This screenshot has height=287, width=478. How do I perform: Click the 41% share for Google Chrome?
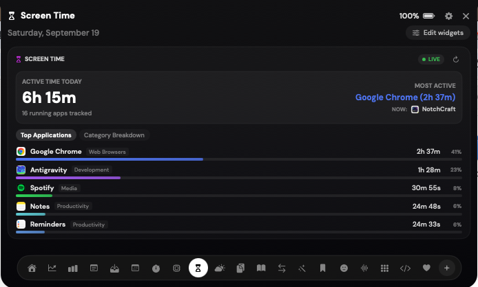coord(456,152)
